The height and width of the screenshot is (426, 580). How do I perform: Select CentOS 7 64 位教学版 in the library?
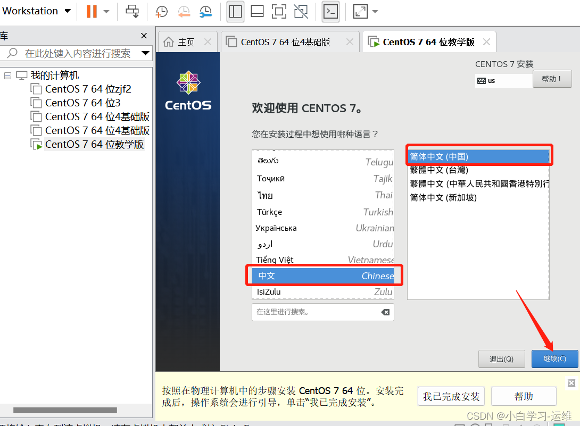click(x=87, y=144)
